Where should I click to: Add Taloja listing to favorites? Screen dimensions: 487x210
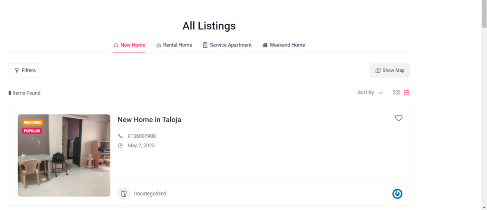pos(399,118)
